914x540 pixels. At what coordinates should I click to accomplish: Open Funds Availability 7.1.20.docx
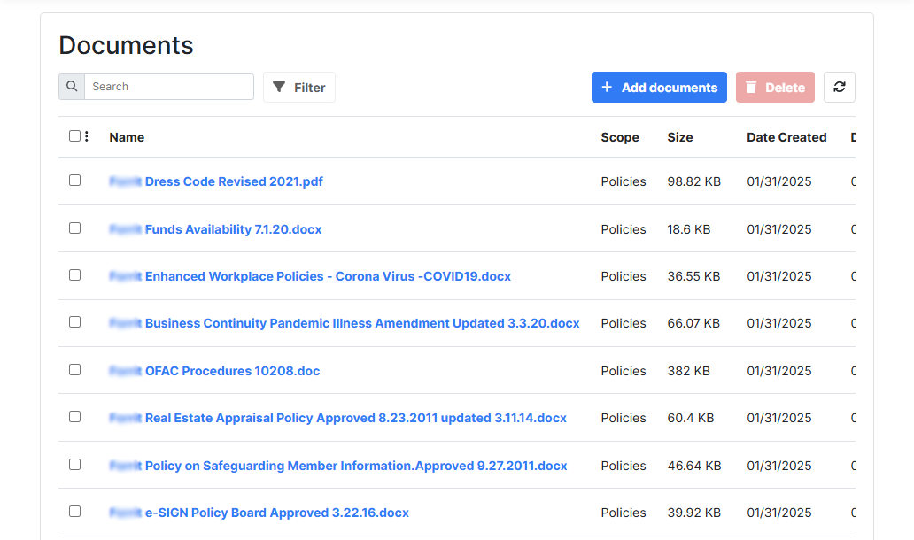216,229
